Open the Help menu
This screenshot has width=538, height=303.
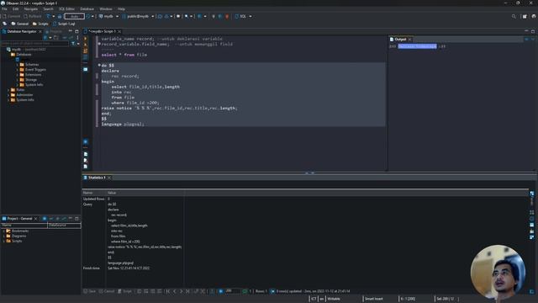click(121, 9)
